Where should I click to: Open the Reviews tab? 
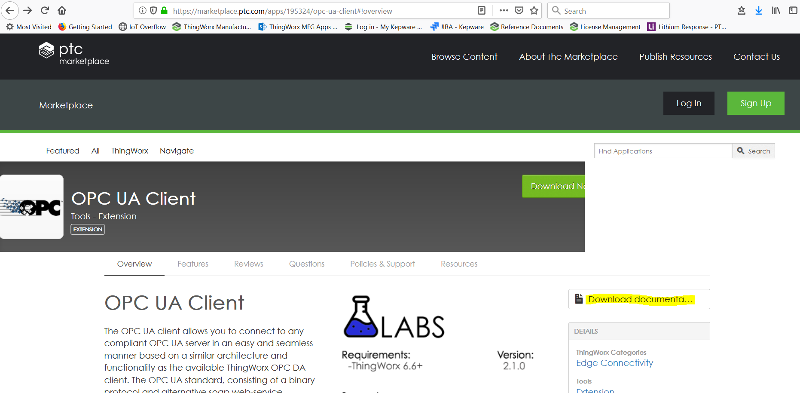point(248,264)
